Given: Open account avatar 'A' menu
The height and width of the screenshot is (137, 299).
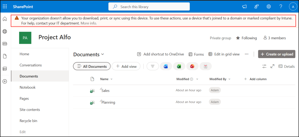Looking at the screenshot, I should click(293, 7).
